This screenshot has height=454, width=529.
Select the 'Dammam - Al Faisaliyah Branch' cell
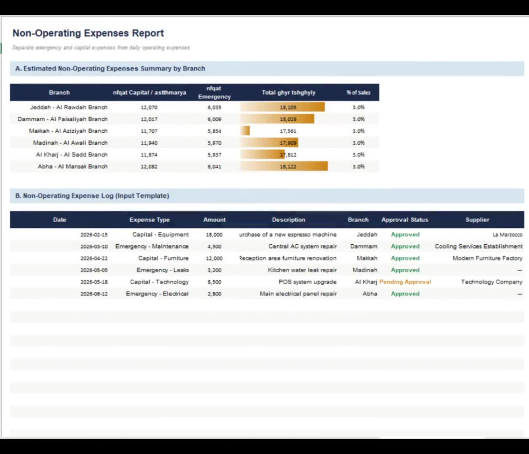click(63, 119)
